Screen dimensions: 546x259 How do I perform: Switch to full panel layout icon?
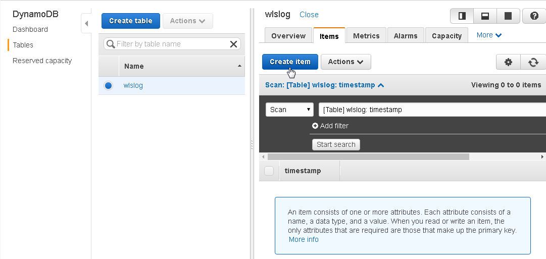click(x=508, y=16)
